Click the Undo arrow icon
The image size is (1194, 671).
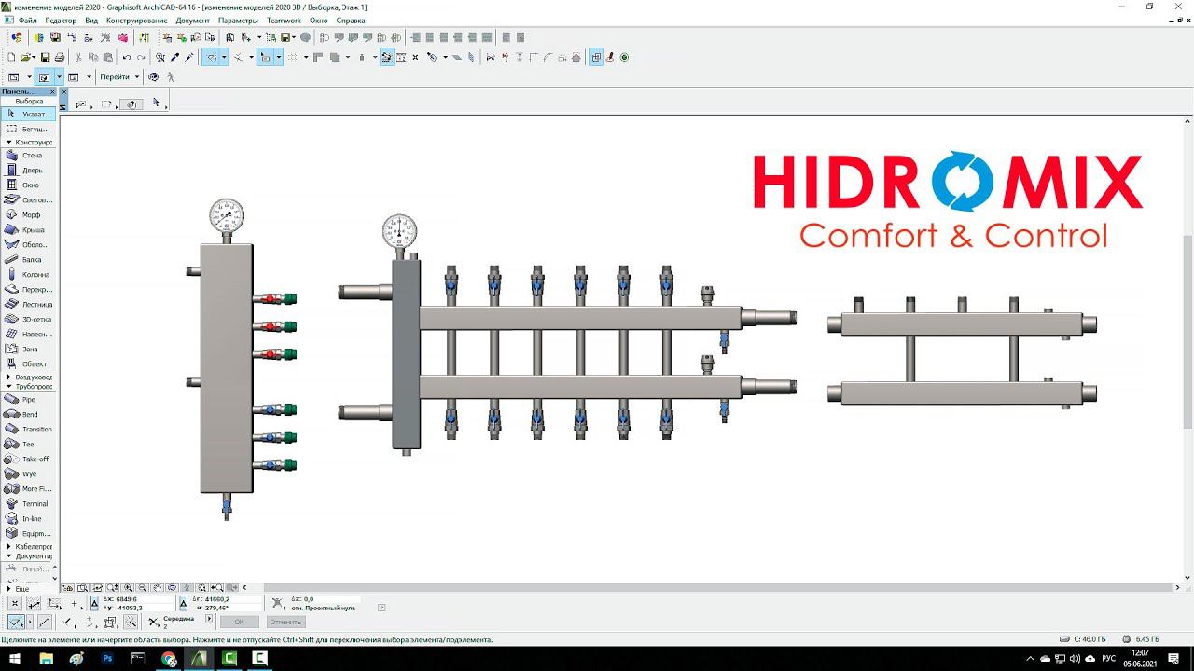pos(127,58)
